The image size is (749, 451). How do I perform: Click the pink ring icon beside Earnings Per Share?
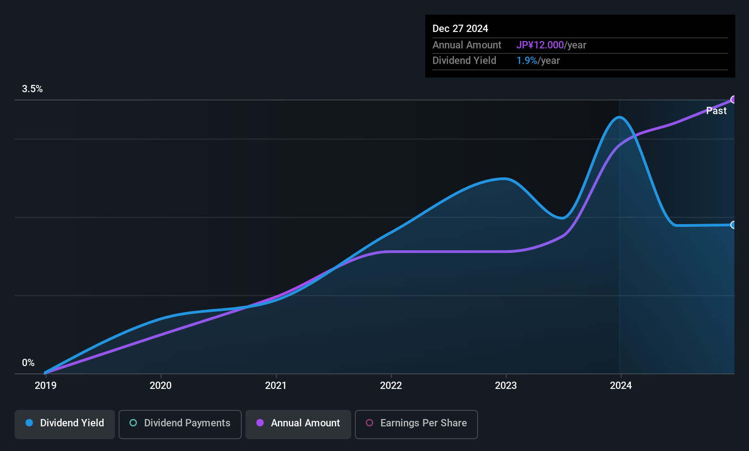click(369, 423)
